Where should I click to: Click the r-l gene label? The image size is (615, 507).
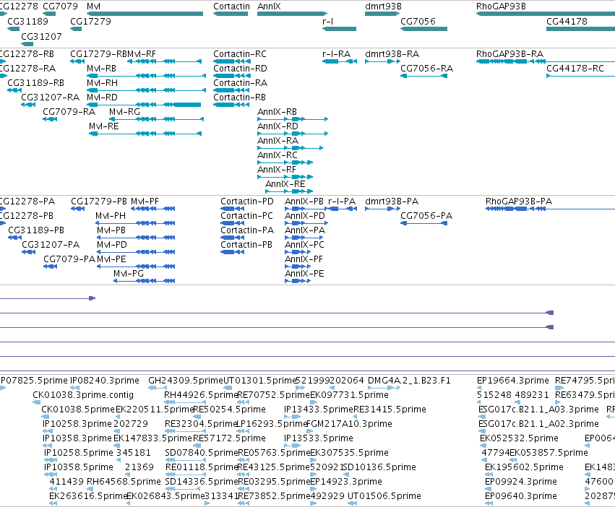coord(328,21)
